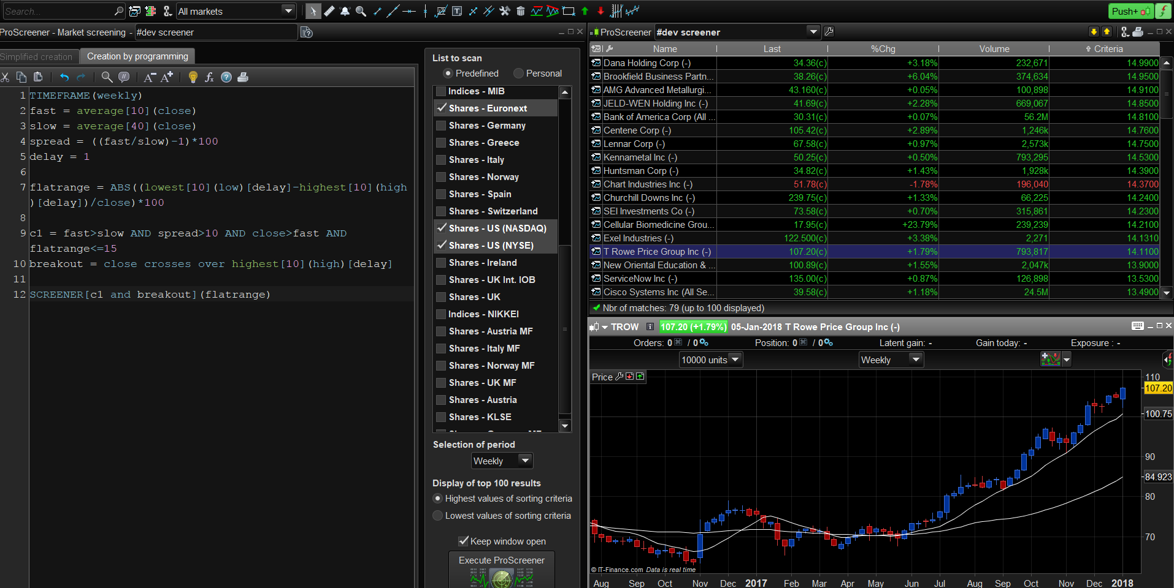Select the mouse cursor pointer tool
Screen dimensions: 1174x588
tap(313, 11)
